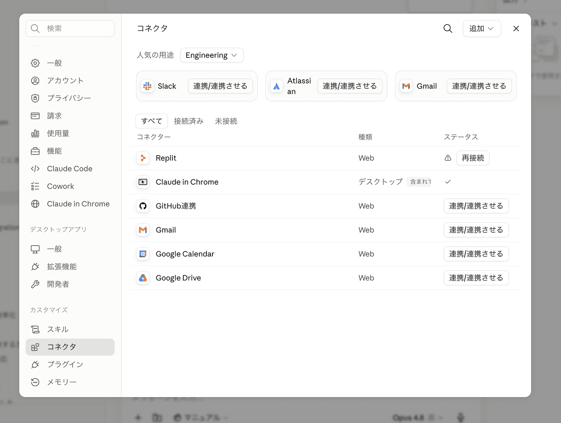This screenshot has width=561, height=423.
Task: Click the コネクター column header
Action: click(x=154, y=137)
